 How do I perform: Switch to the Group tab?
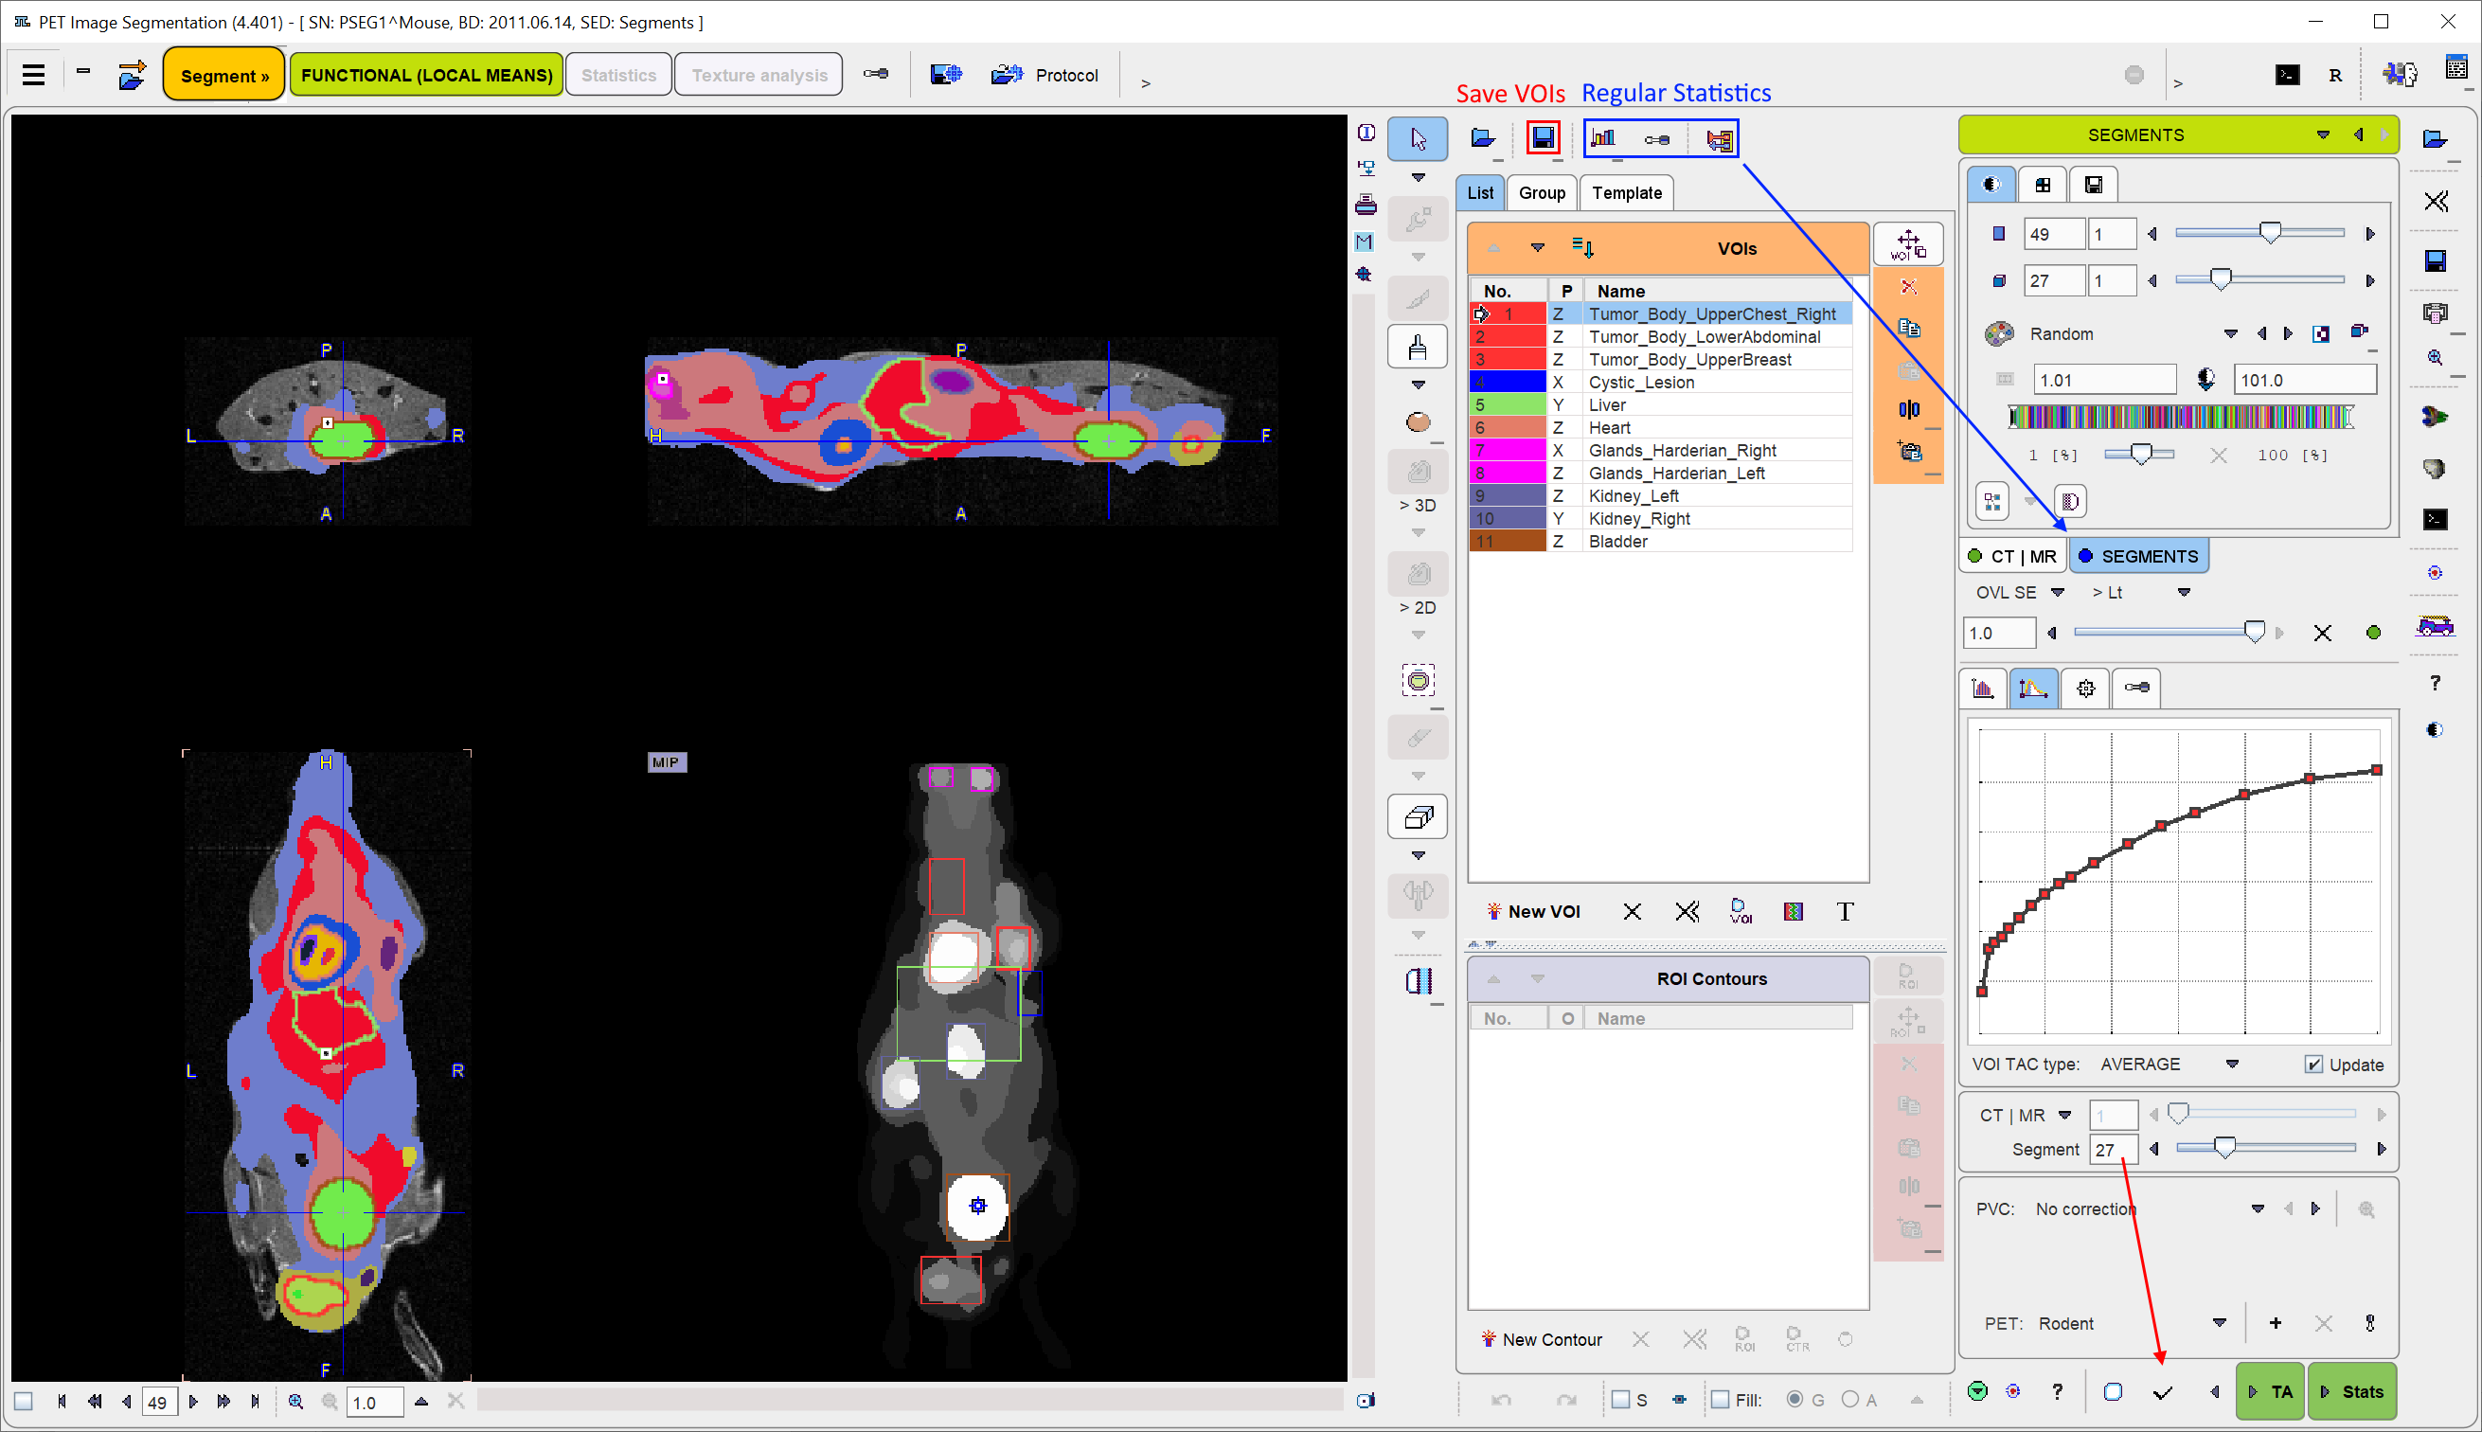(x=1541, y=193)
